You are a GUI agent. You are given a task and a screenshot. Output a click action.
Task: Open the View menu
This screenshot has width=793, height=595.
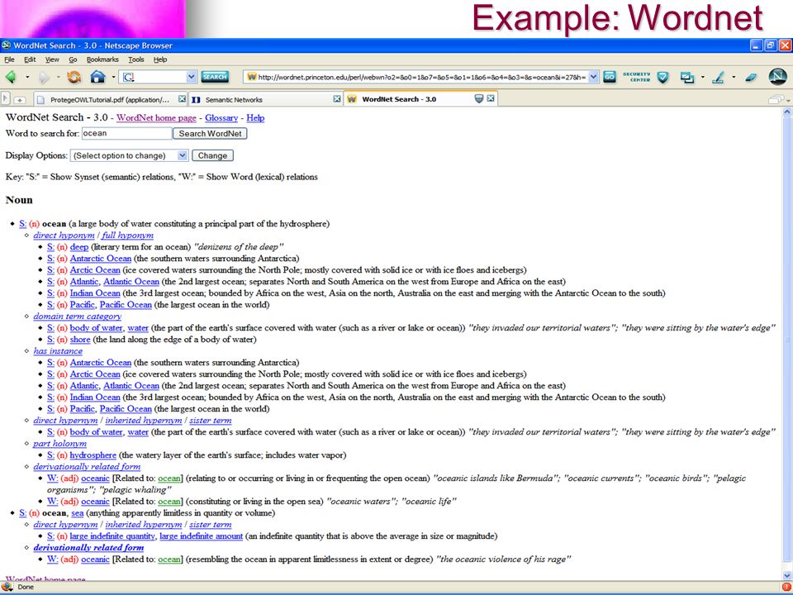[x=52, y=59]
